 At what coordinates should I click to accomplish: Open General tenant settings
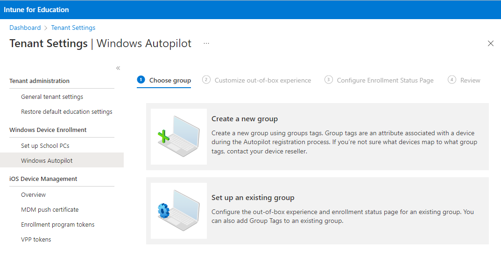52,97
